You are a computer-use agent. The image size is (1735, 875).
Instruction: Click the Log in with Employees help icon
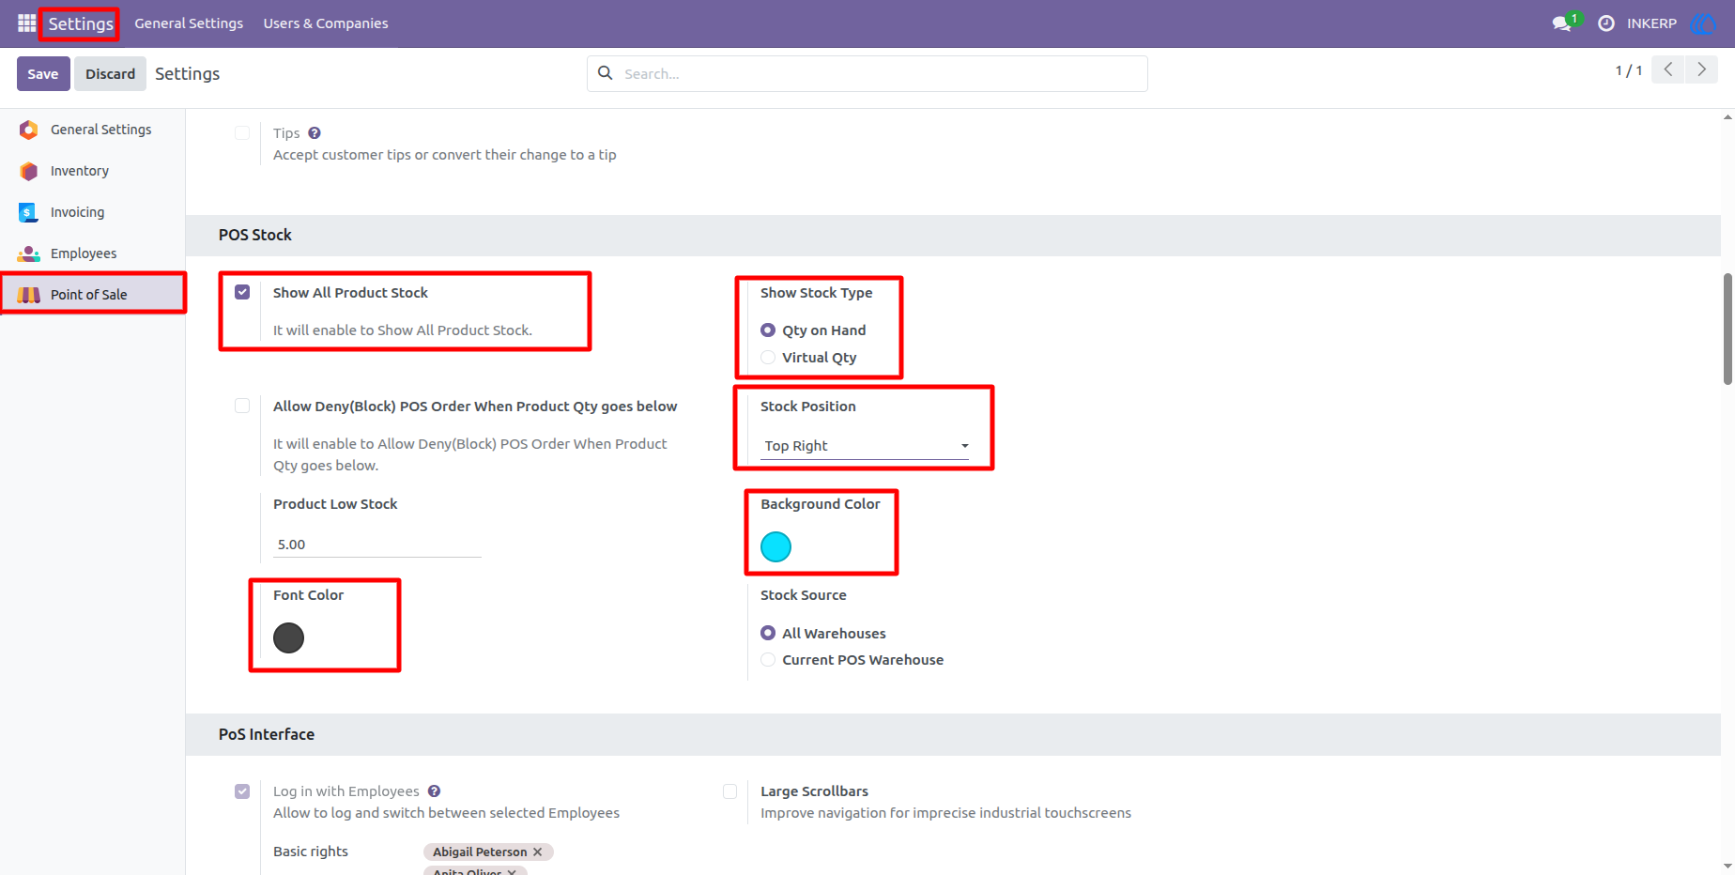pyautogui.click(x=434, y=791)
